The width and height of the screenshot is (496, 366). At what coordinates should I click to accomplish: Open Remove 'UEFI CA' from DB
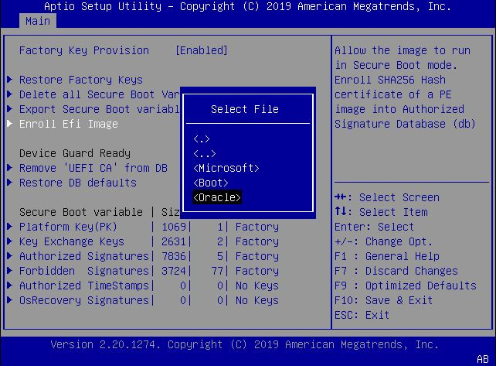(93, 168)
